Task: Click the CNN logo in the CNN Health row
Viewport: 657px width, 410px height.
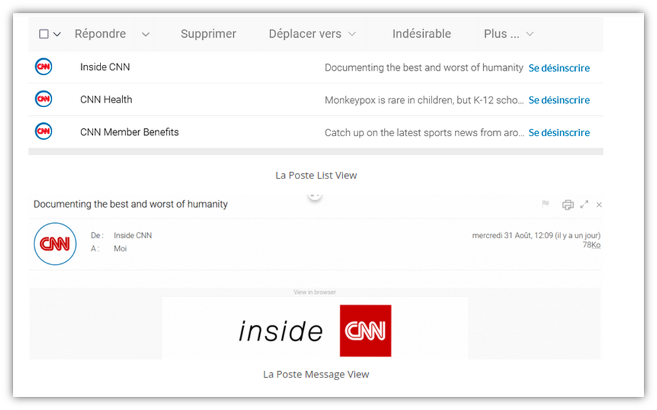Action: coord(44,99)
